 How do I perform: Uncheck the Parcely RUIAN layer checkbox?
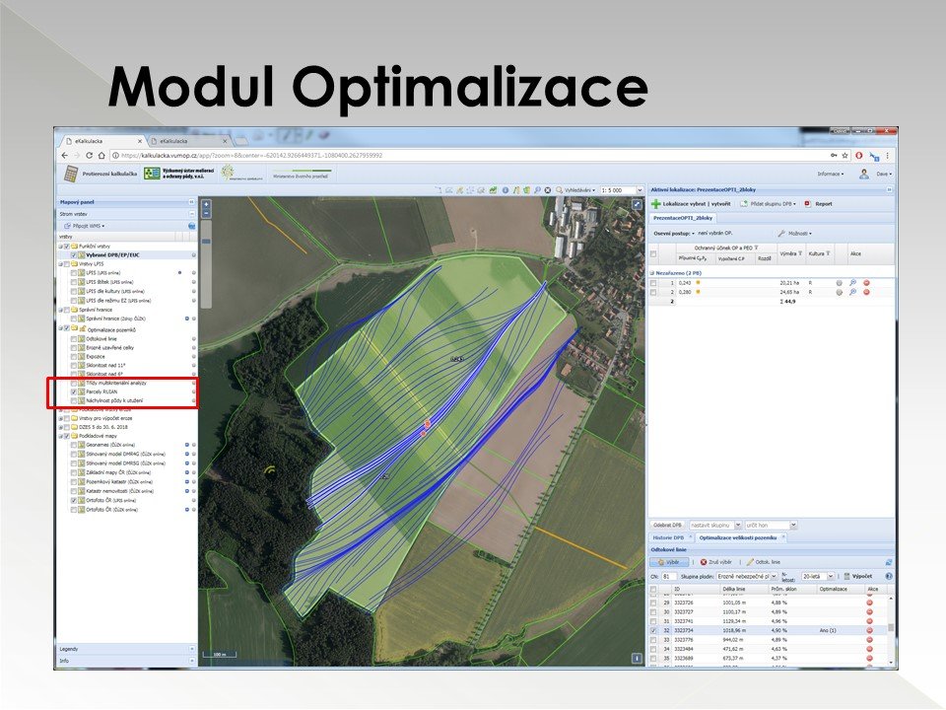click(x=74, y=391)
